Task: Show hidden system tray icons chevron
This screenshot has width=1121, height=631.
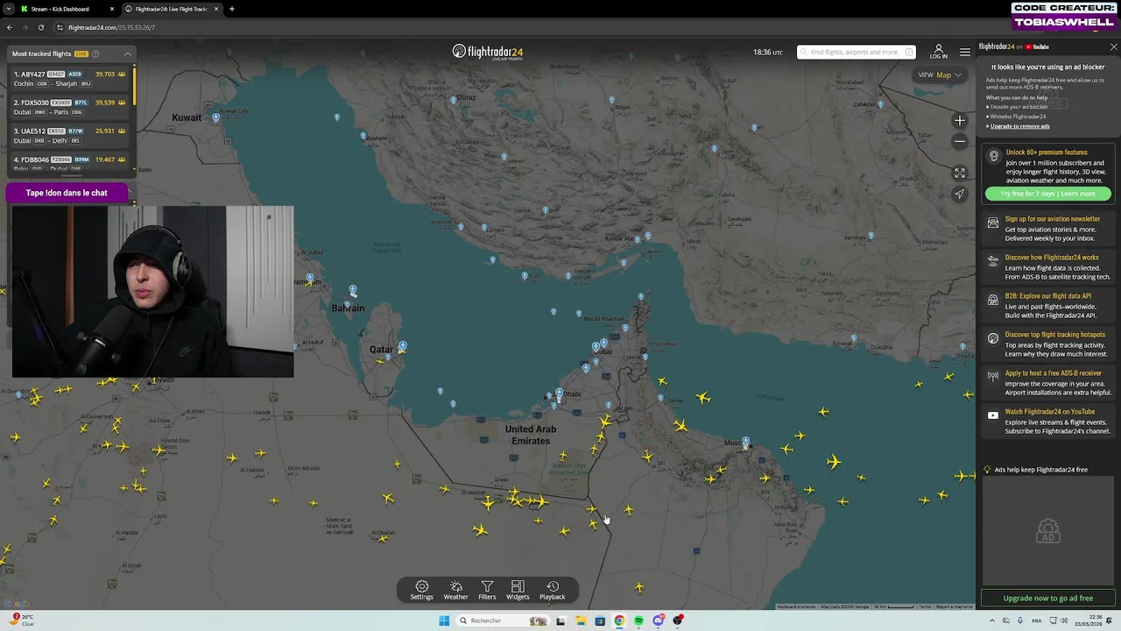Action: coord(991,620)
